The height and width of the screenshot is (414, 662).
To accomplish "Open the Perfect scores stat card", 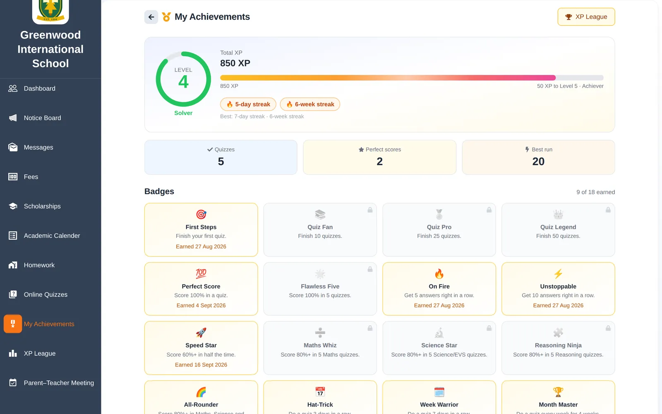I will click(380, 157).
